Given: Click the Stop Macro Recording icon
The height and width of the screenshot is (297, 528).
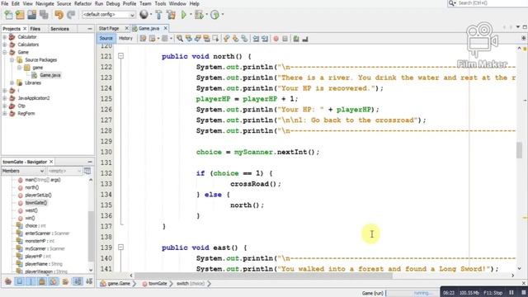Looking at the screenshot, I should (285, 39).
